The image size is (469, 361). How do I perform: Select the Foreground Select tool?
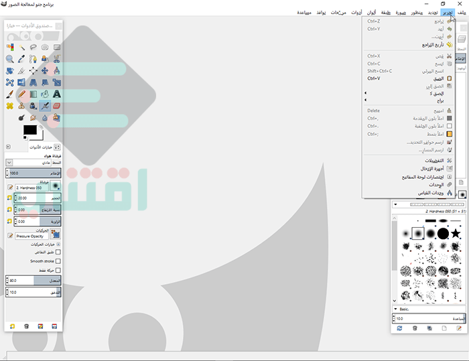tap(45, 59)
